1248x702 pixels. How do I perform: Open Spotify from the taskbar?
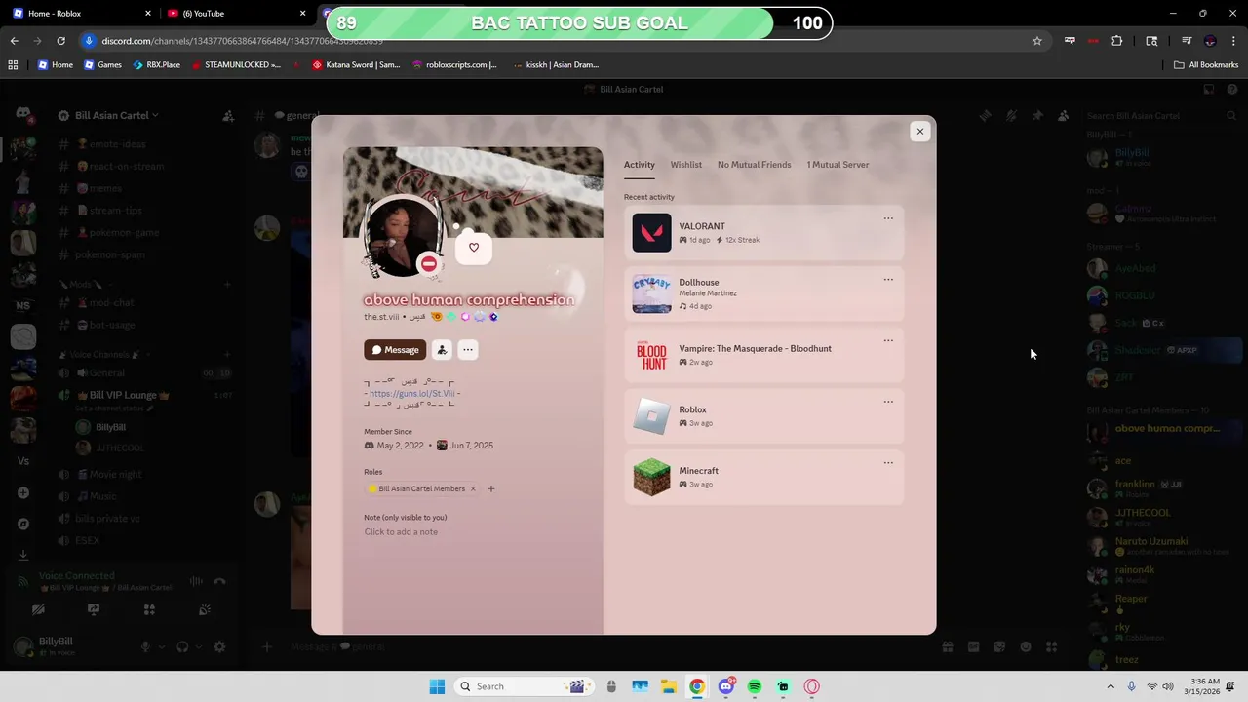click(755, 686)
